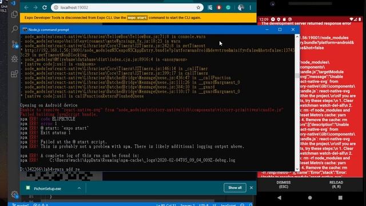Reload the localhost:19002 page
This screenshot has width=366, height=206.
coord(45,7)
